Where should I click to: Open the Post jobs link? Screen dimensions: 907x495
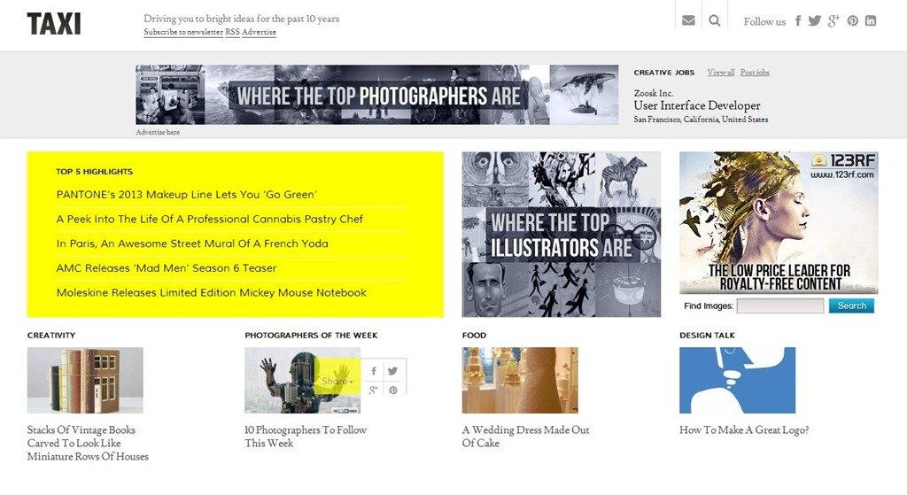coord(755,73)
